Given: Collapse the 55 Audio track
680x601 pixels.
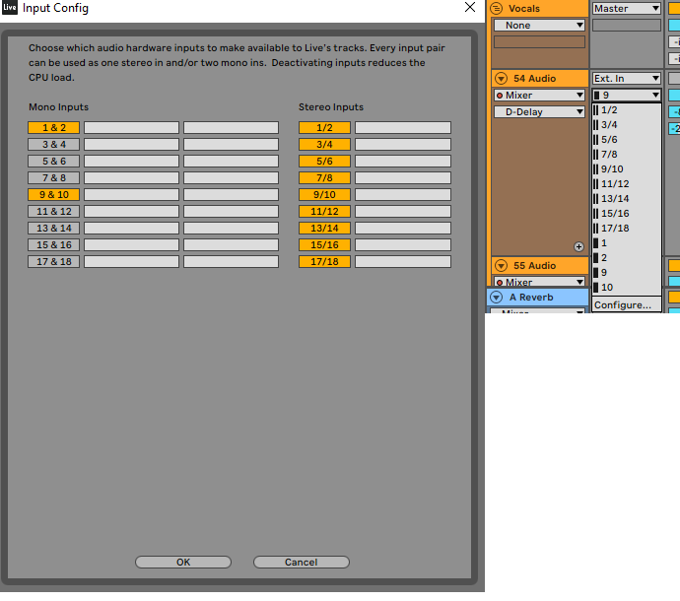Looking at the screenshot, I should click(x=502, y=266).
